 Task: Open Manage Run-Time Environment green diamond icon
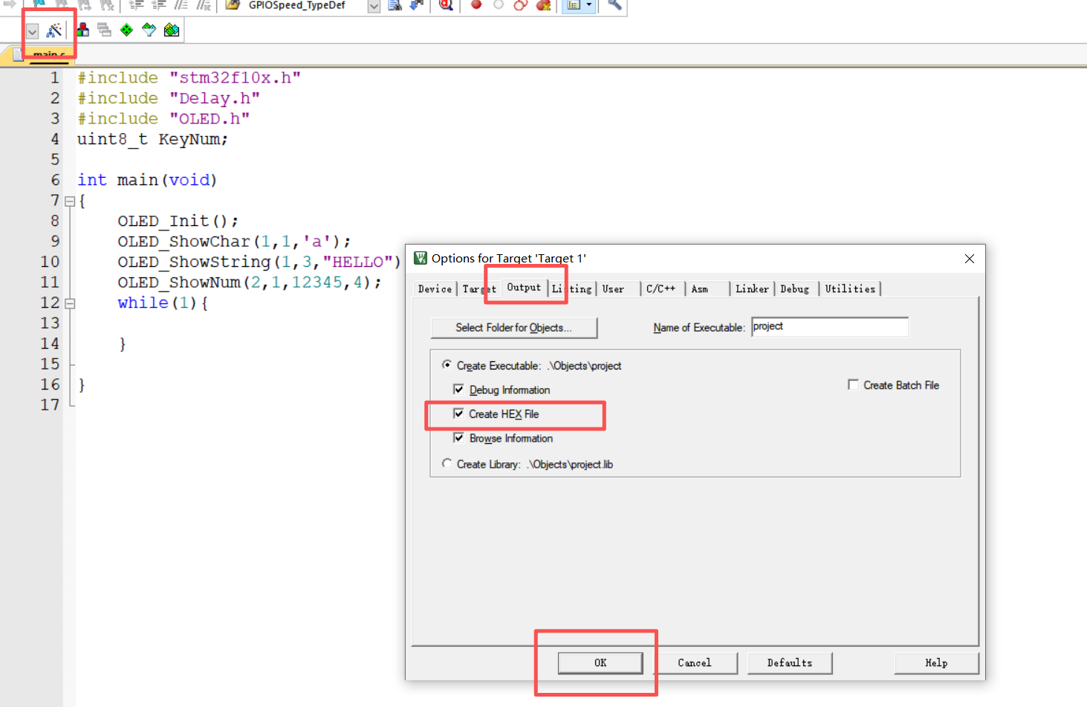(127, 30)
